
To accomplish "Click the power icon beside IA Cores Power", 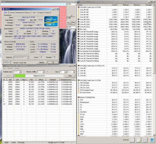I will [79, 93].
